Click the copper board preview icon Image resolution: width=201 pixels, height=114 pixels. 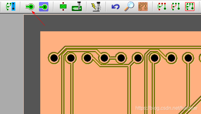click(143, 7)
